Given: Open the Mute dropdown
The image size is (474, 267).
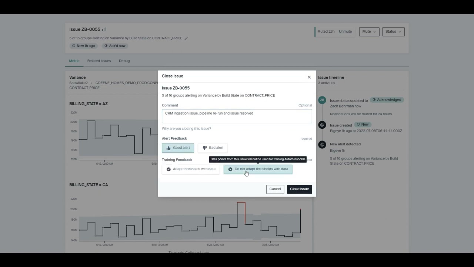Looking at the screenshot, I should coord(369,32).
